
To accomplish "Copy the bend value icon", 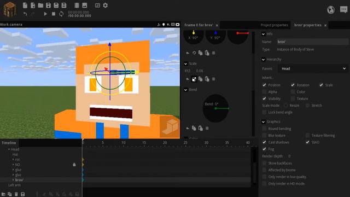I will [194, 128].
